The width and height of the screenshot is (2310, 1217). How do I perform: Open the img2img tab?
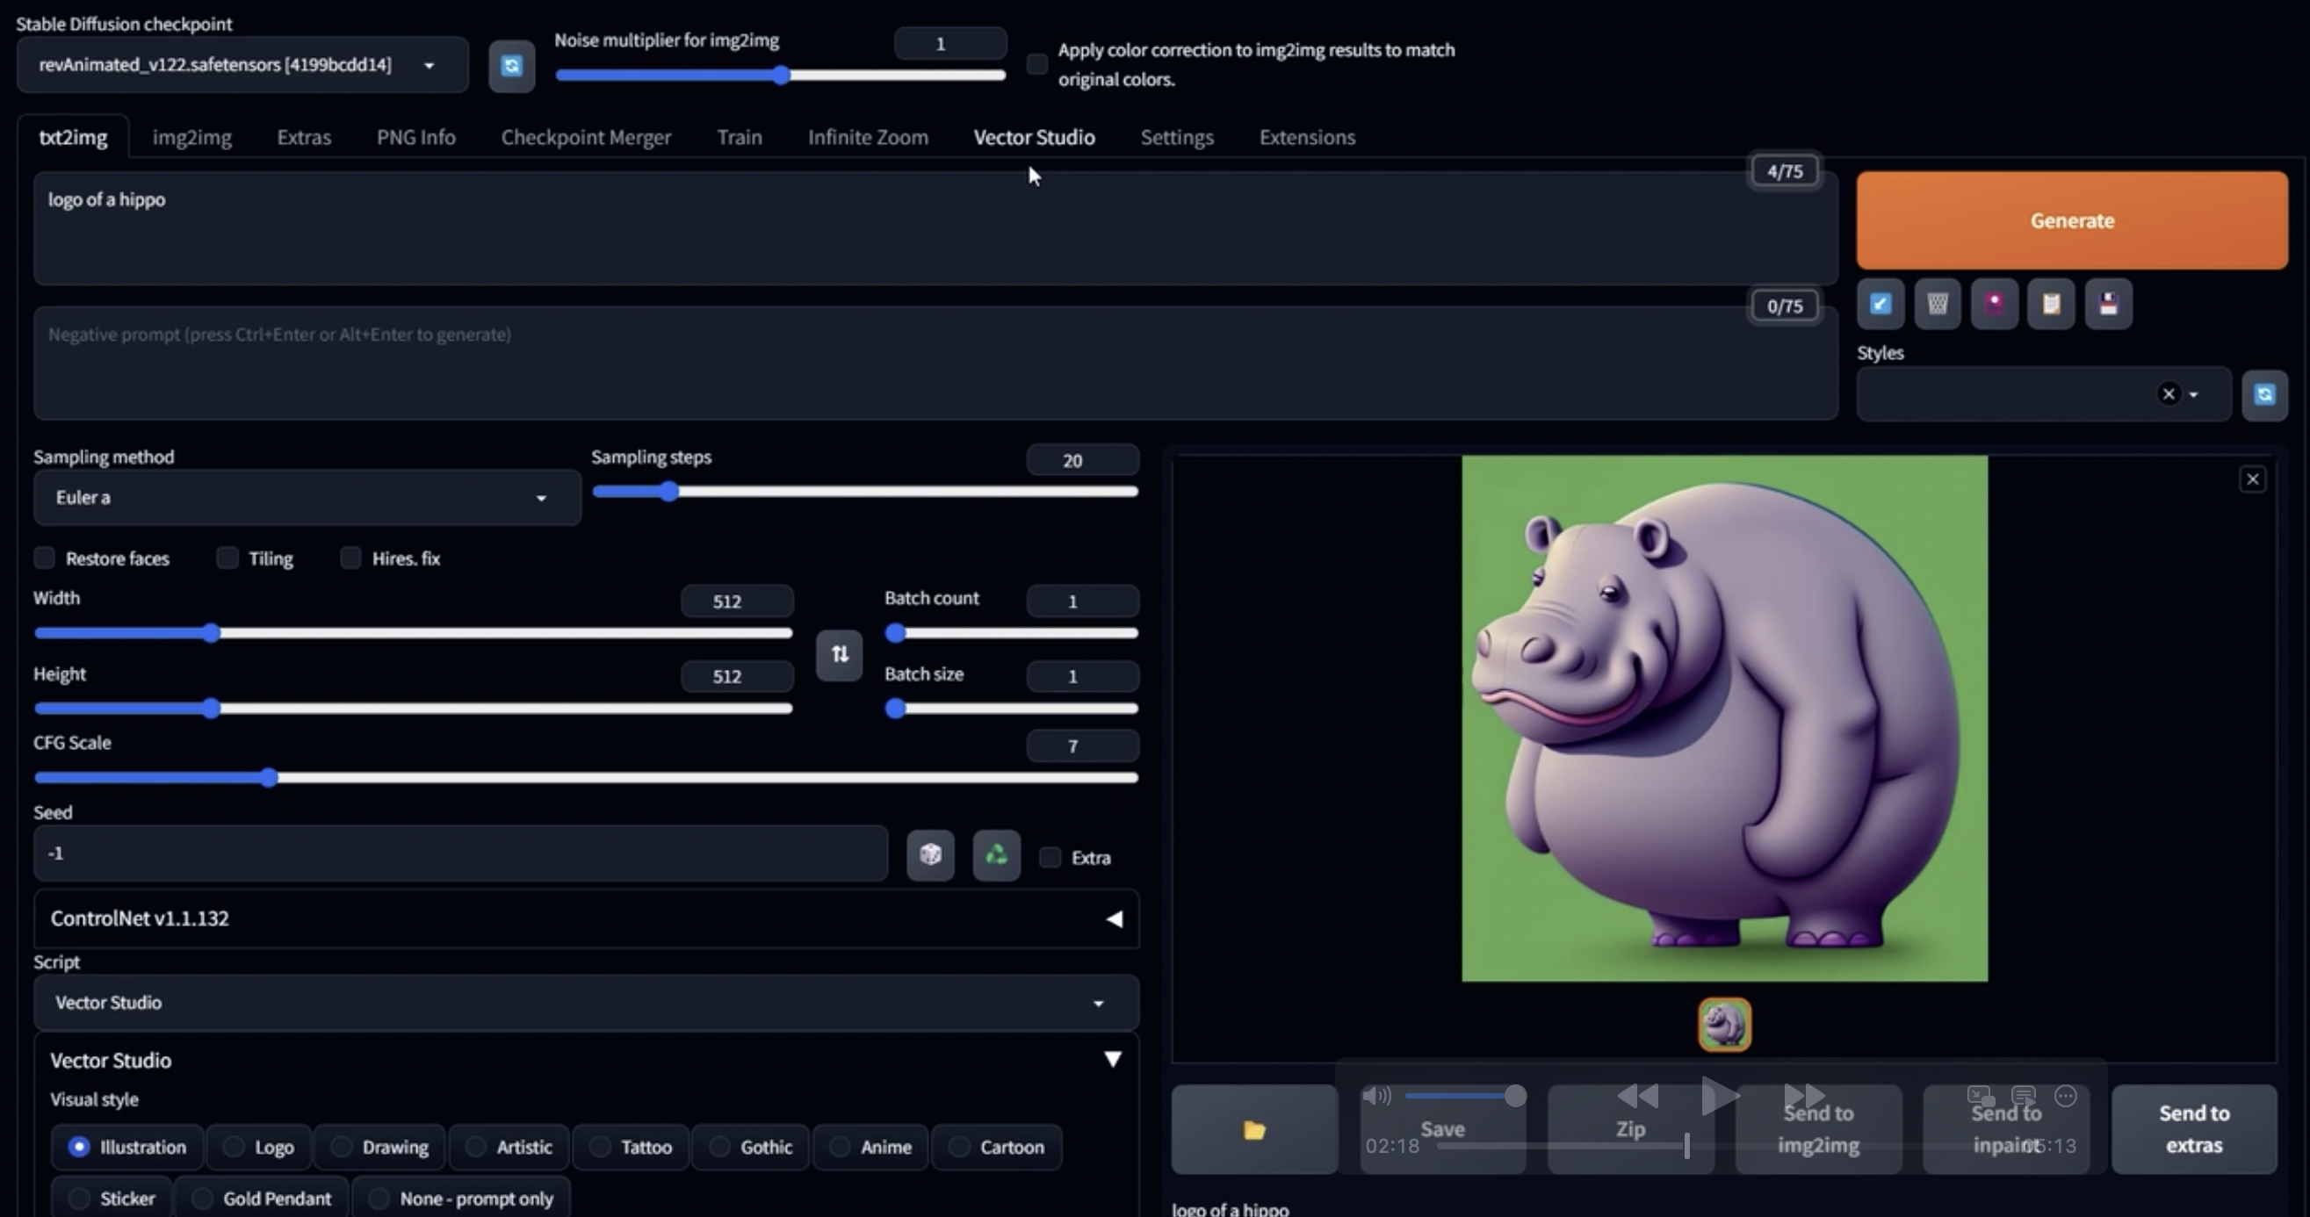pyautogui.click(x=191, y=137)
